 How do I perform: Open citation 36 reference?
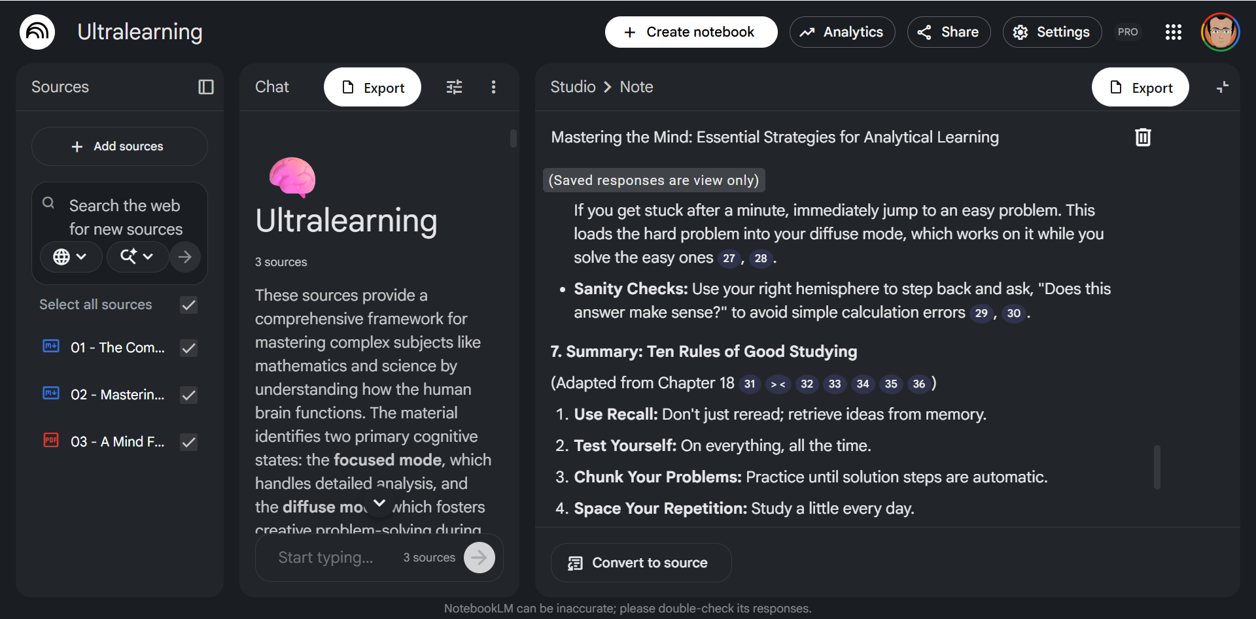pos(919,384)
